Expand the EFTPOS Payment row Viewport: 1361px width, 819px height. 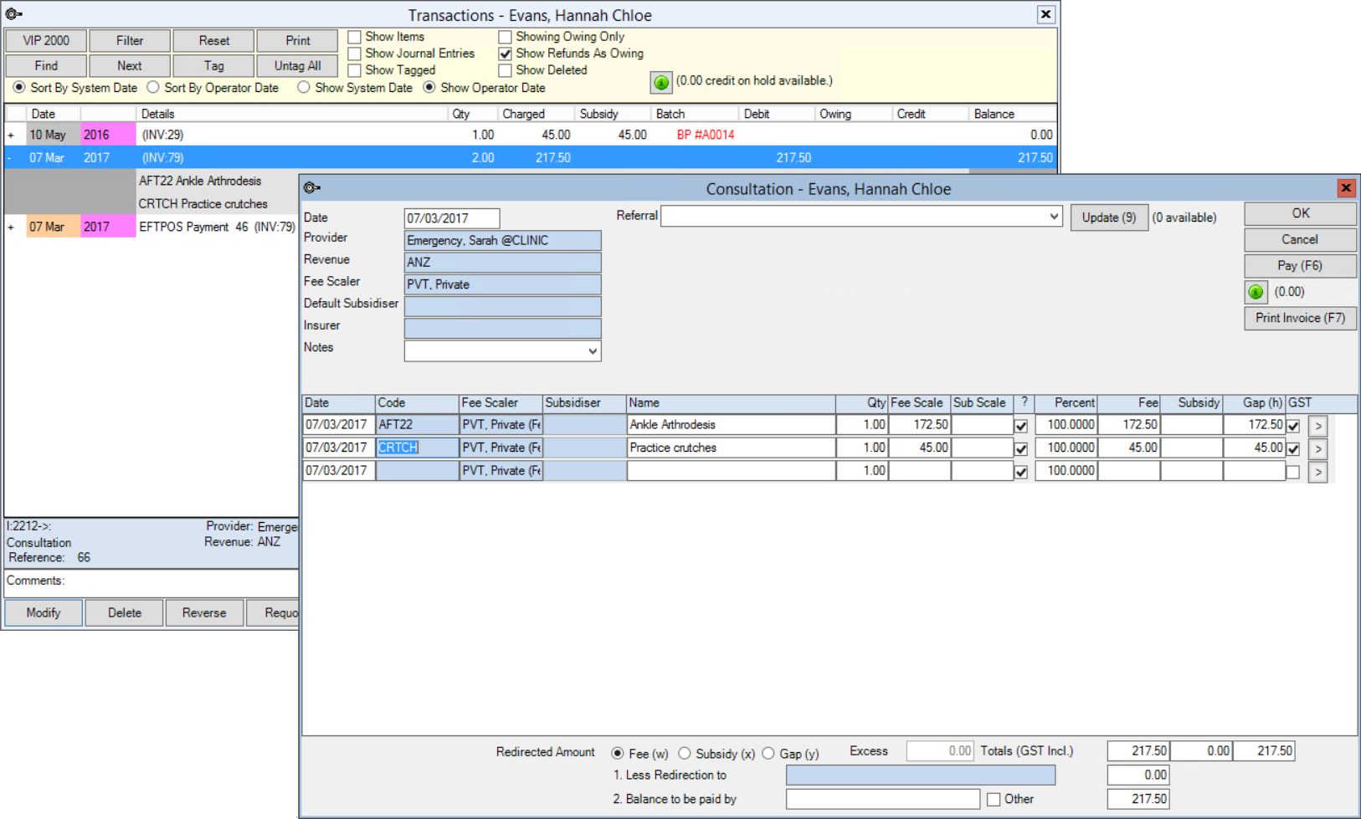[11, 227]
